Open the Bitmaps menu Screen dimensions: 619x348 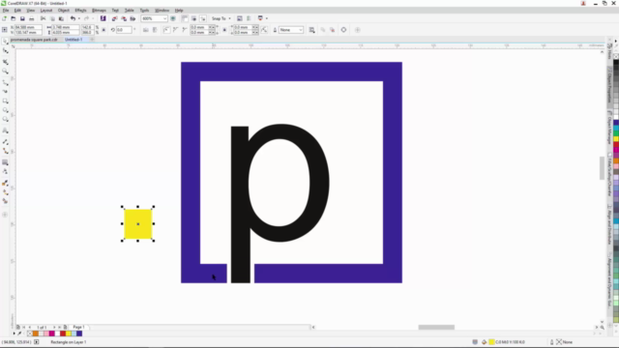point(99,11)
